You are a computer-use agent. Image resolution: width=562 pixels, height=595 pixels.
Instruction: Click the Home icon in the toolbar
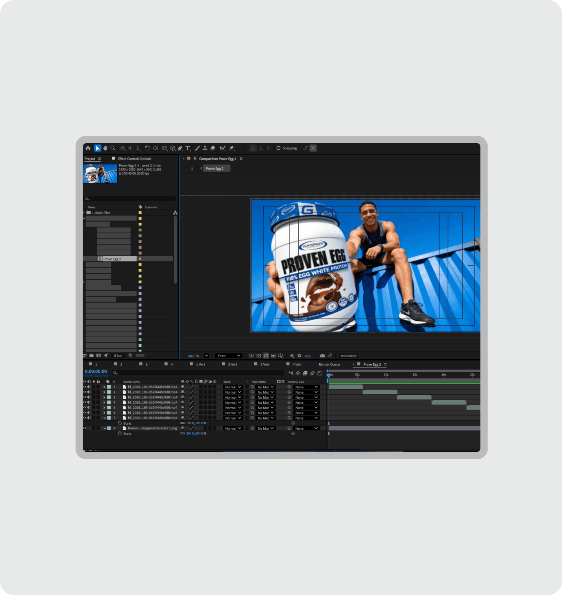point(88,148)
